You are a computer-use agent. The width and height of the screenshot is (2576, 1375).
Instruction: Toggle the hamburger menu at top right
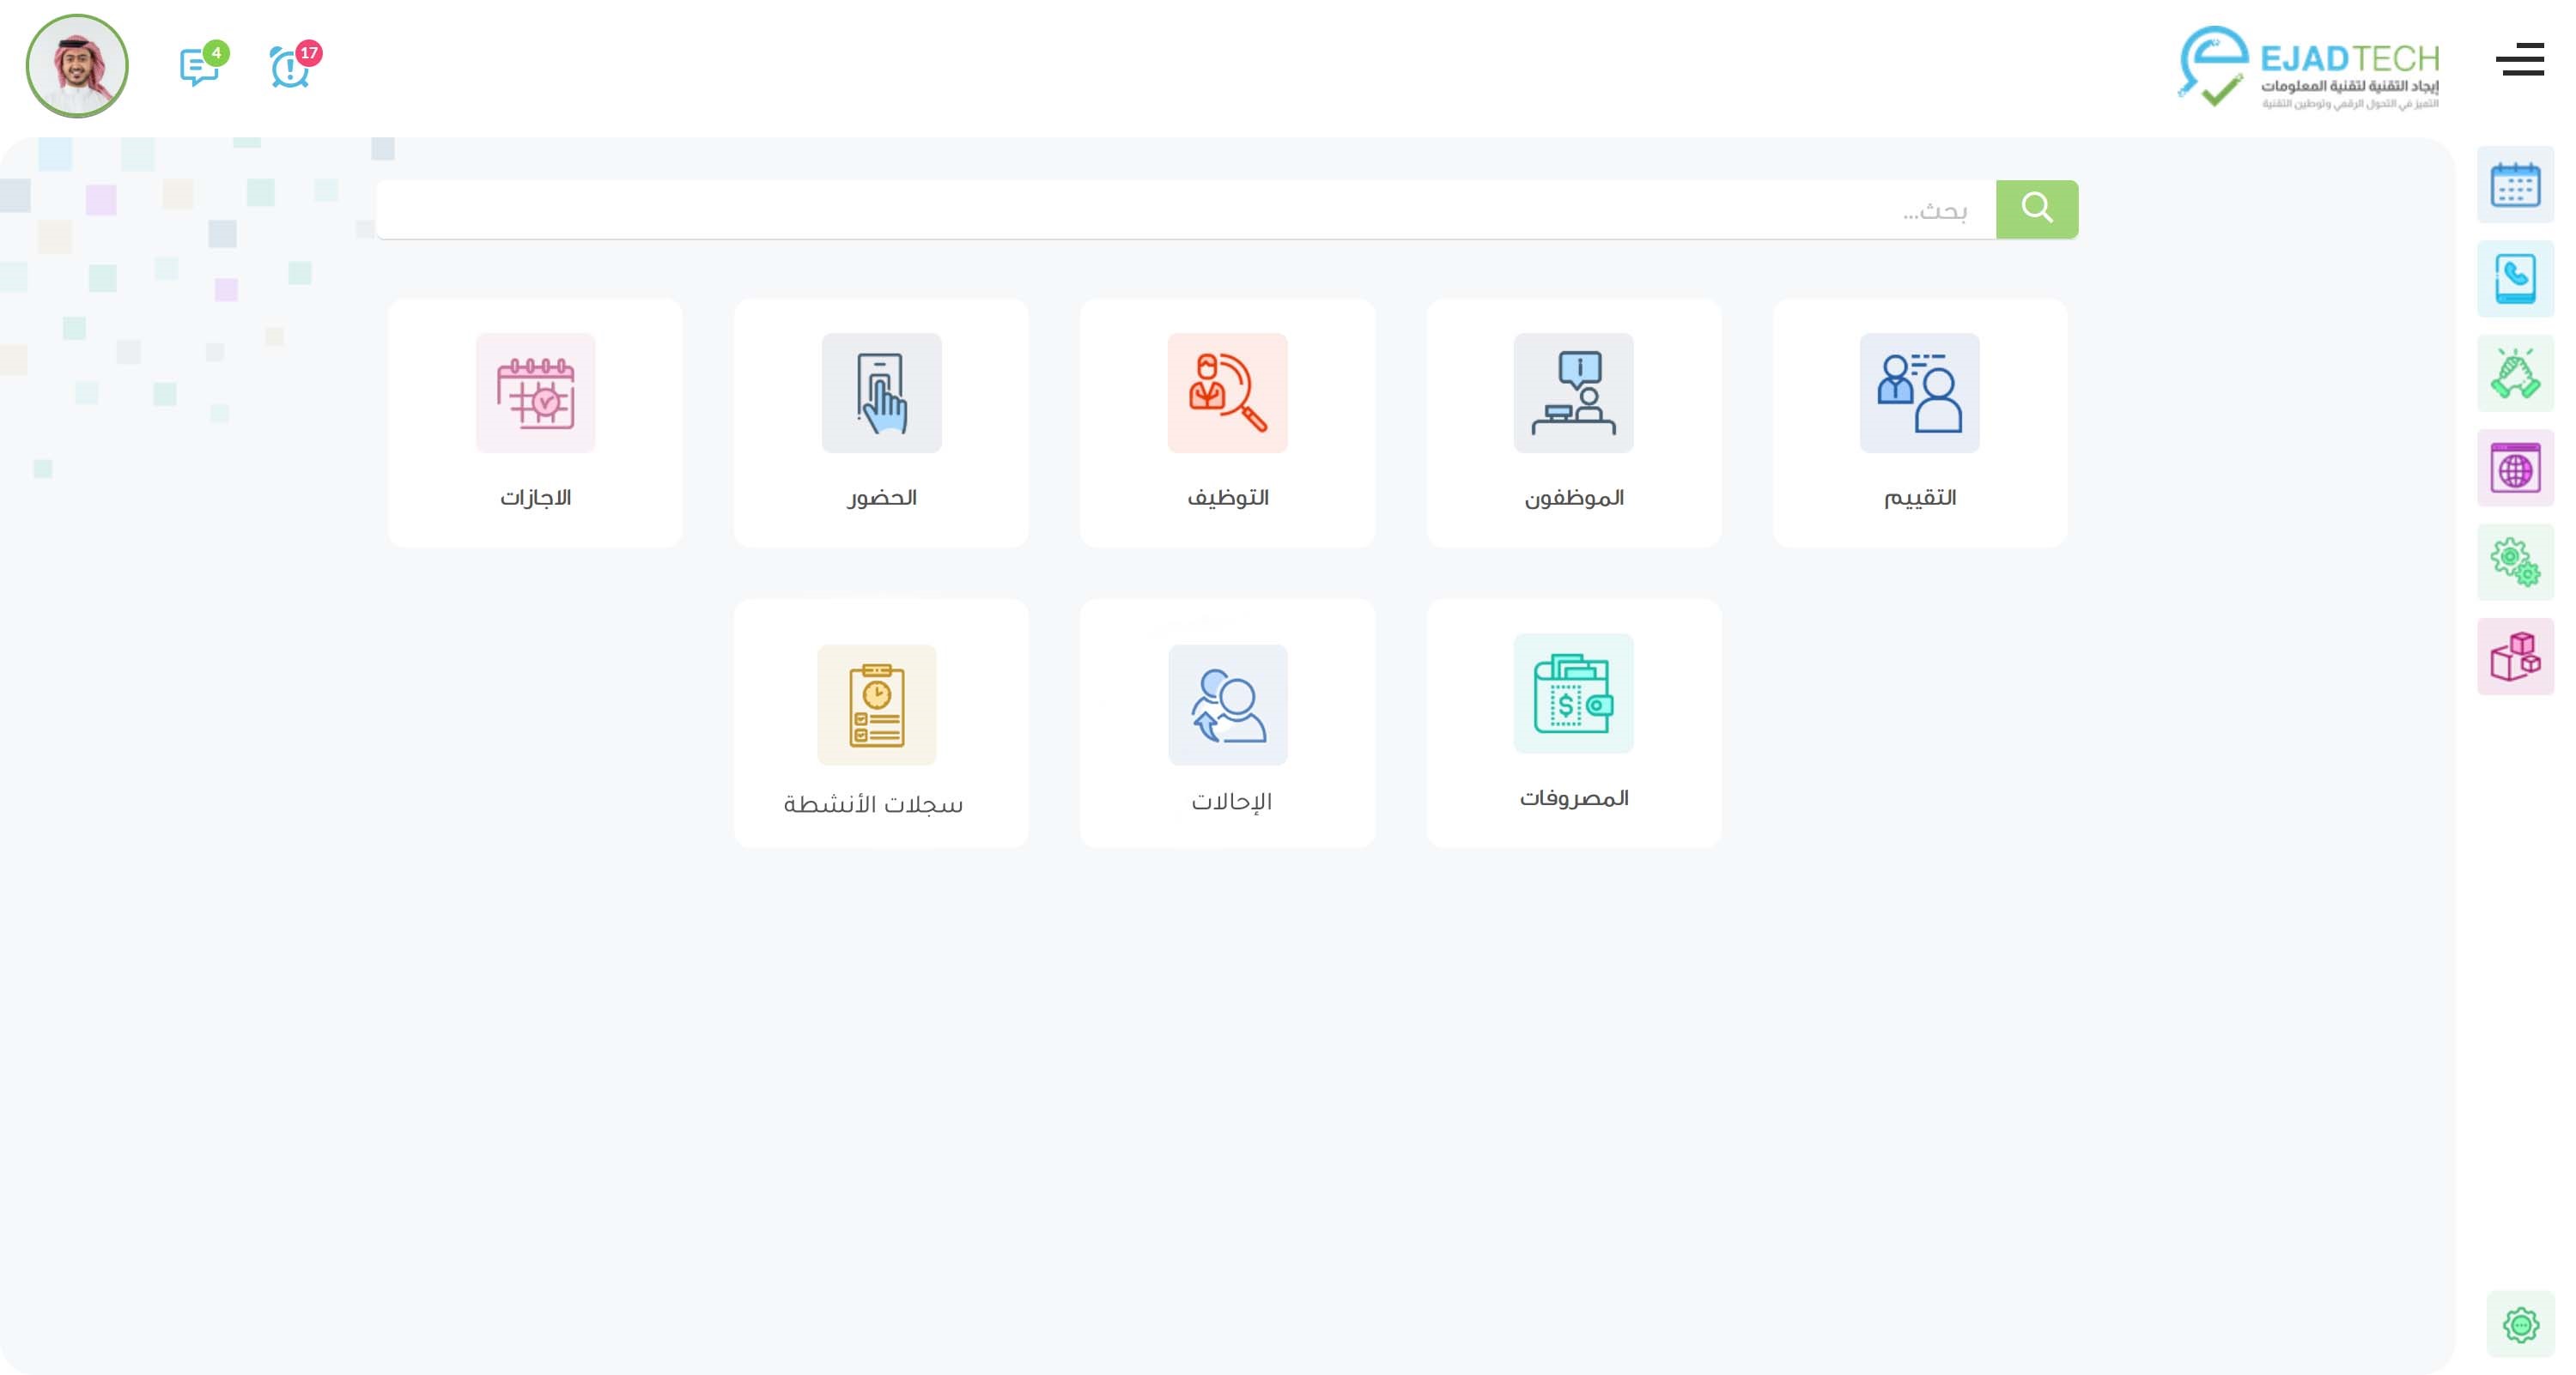[2519, 60]
